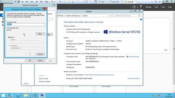Open the System window help icon
Screen dimensions: 175x98
point(141,19)
